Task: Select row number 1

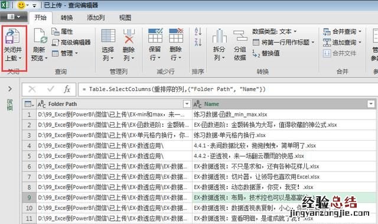Action: [x=29, y=114]
